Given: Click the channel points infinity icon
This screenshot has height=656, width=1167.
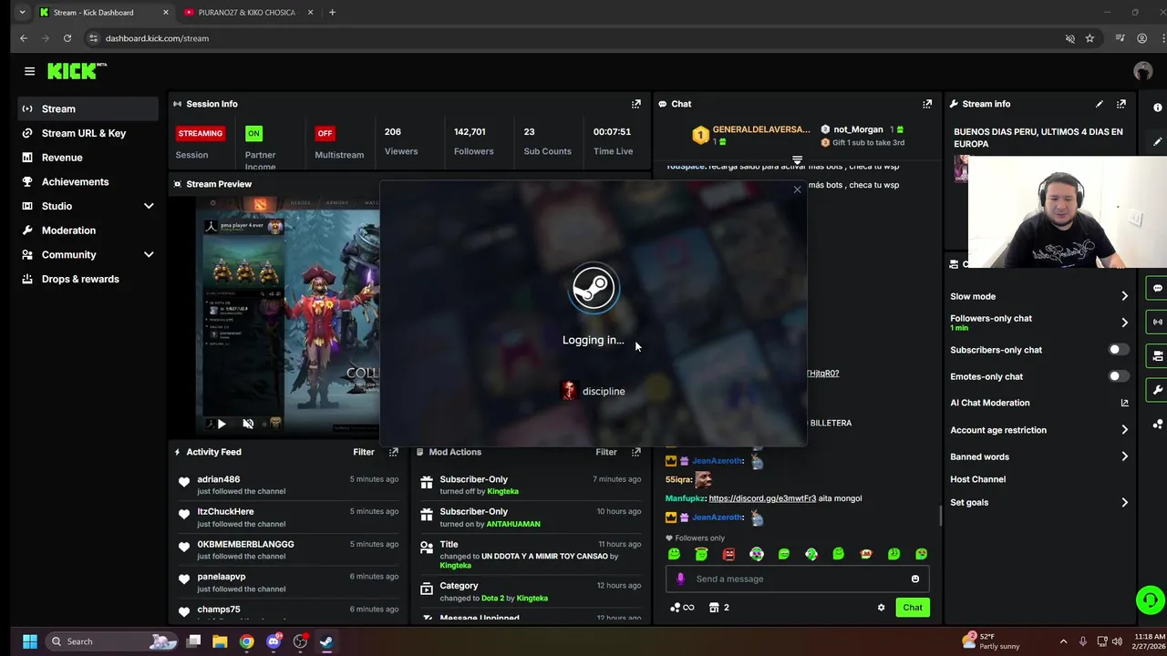Looking at the screenshot, I should pos(682,608).
